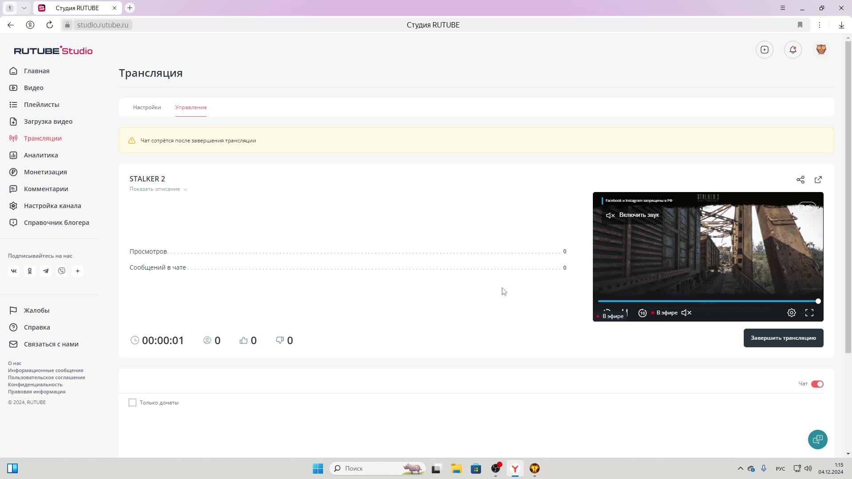Image resolution: width=852 pixels, height=479 pixels.
Task: Open the help chat bubble widget
Action: click(817, 440)
